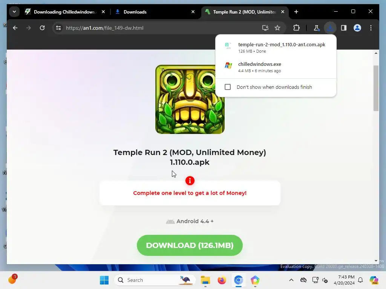Open Firefox from the taskbar
386x289 pixels.
(222, 280)
